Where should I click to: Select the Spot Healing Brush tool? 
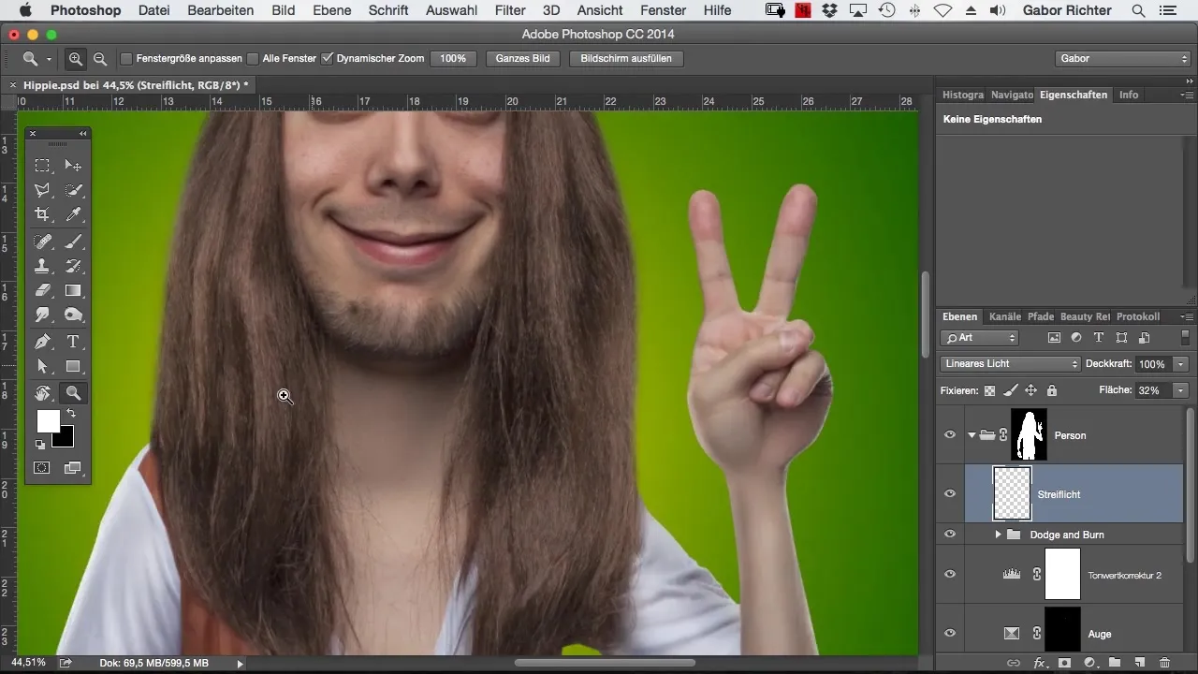click(43, 242)
